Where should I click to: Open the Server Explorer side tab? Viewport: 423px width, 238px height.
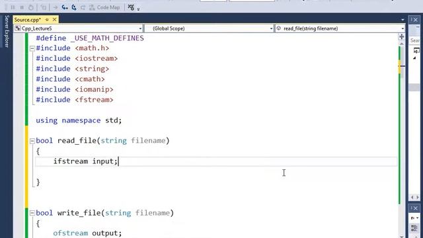point(7,31)
